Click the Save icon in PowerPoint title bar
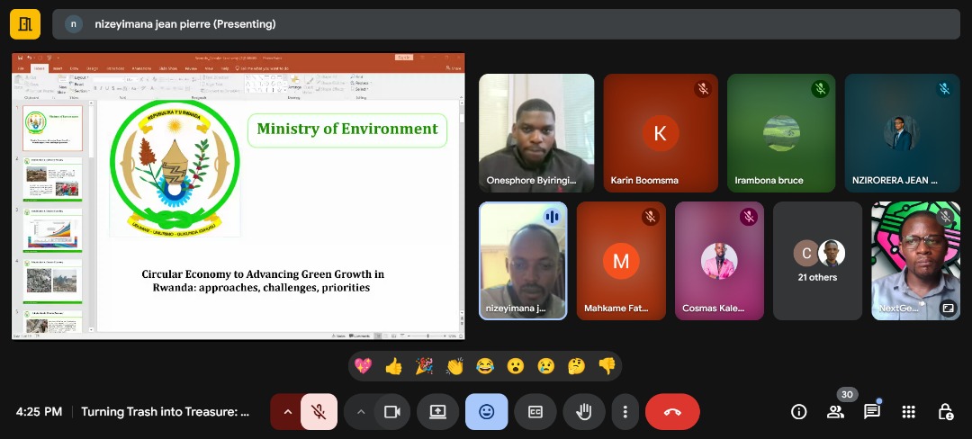This screenshot has height=439, width=972. (21, 58)
